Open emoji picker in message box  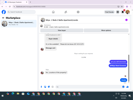pos(123,87)
